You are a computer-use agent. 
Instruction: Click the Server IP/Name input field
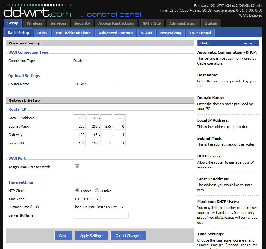[101, 215]
